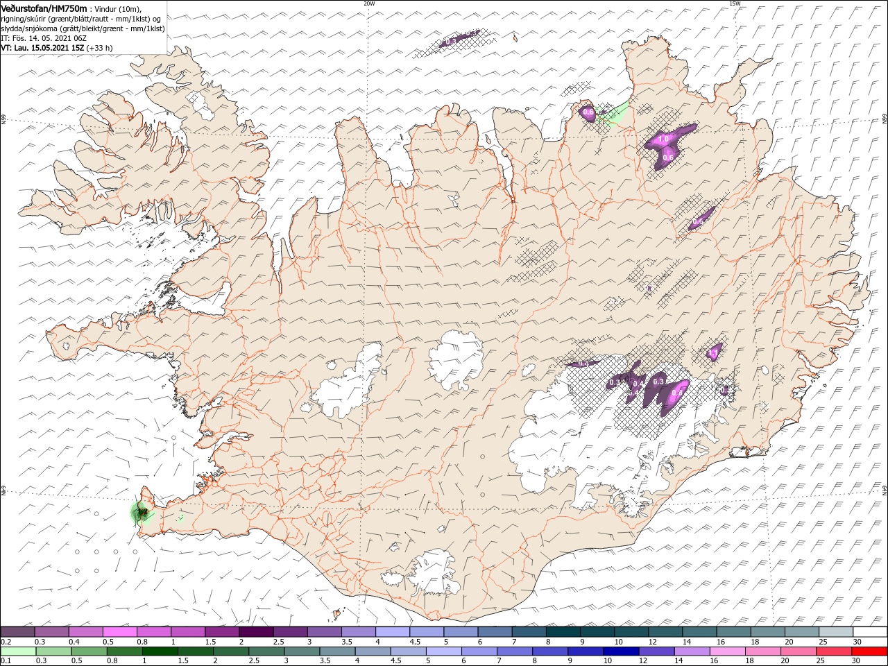The height and width of the screenshot is (666, 888).
Task: Click the '1.0' snowfall value in the northeast
Action: pos(663,139)
